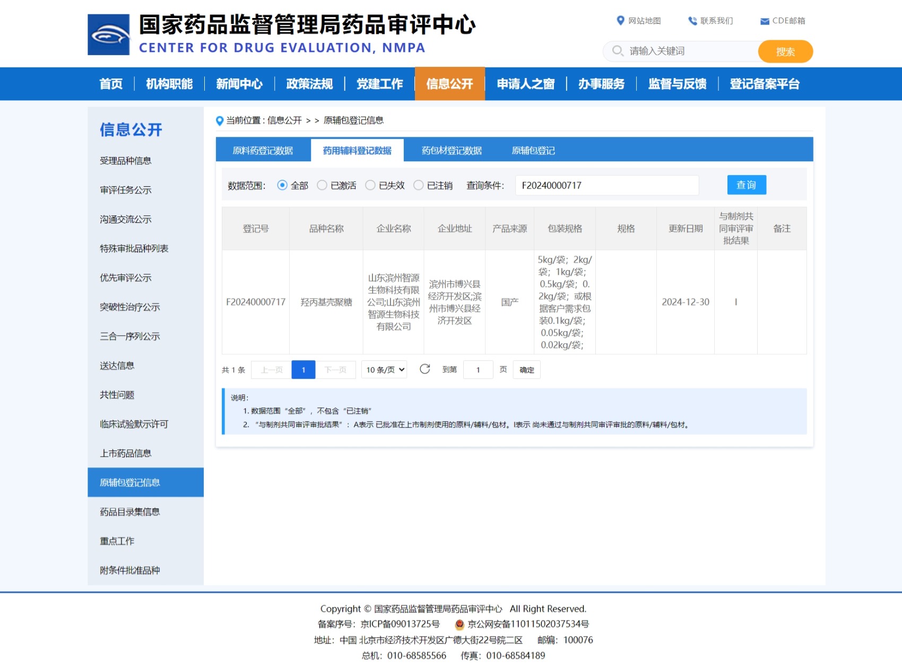
Task: Click the page number jump input box
Action: pyautogui.click(x=478, y=370)
